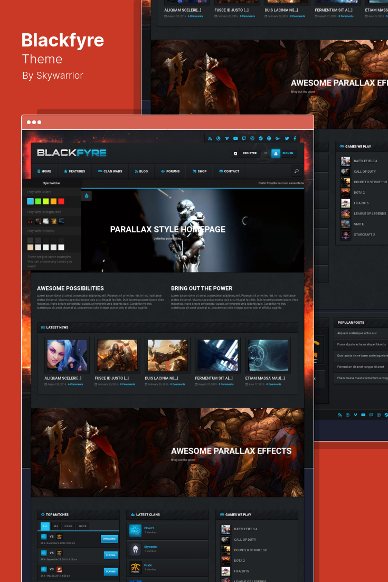Click the YouTube icon in back window footer
388x582 pixels.
point(363,415)
